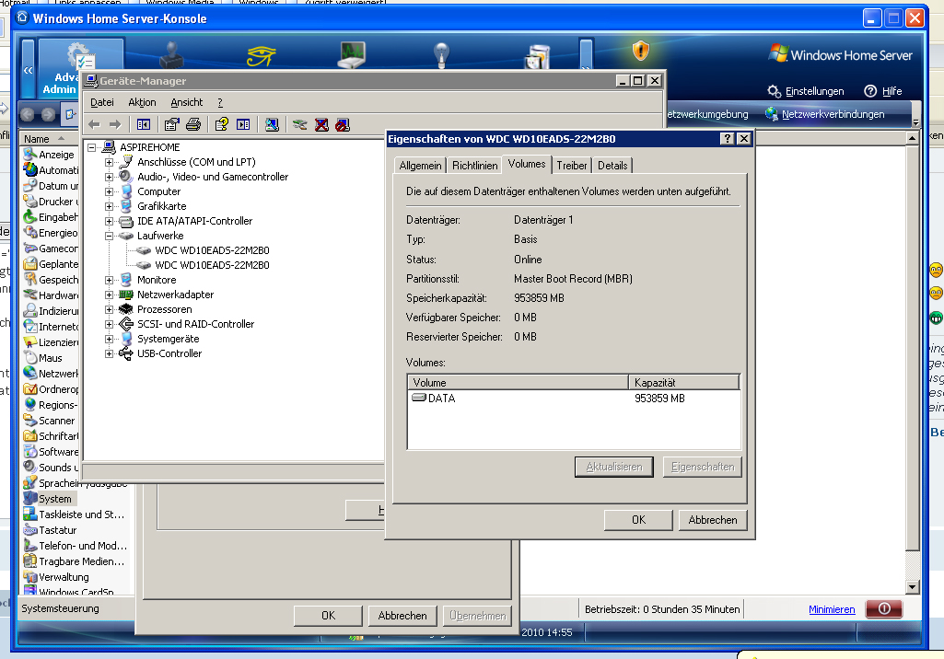Viewport: 944px width, 659px height.
Task: Select the disk monitor console tab icon
Action: pos(352,55)
